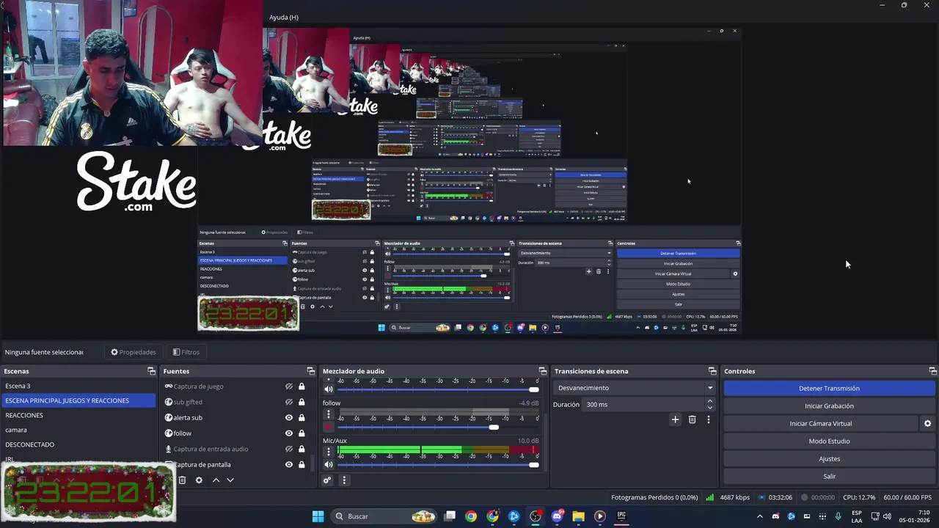The height and width of the screenshot is (528, 939).
Task: Open Ajustes settings
Action: pyautogui.click(x=829, y=458)
